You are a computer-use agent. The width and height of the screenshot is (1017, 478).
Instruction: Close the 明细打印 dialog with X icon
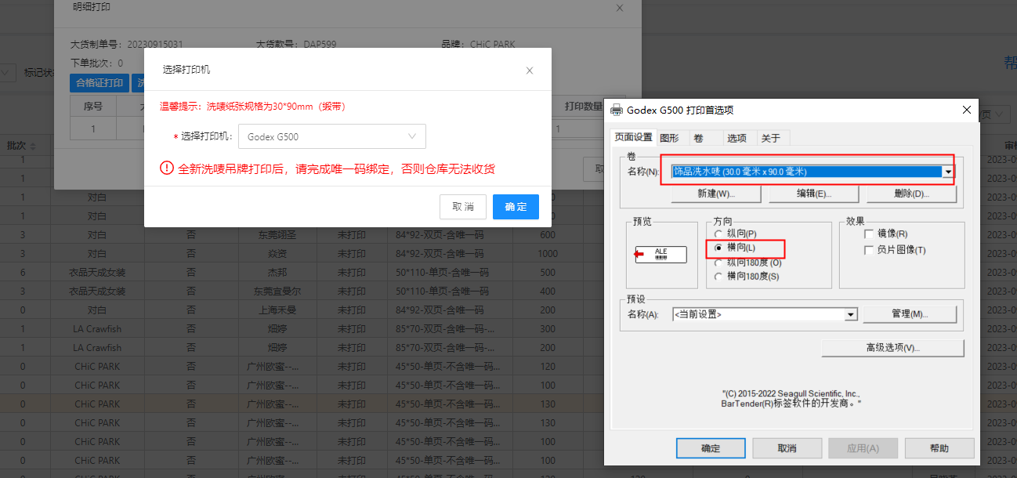point(620,8)
